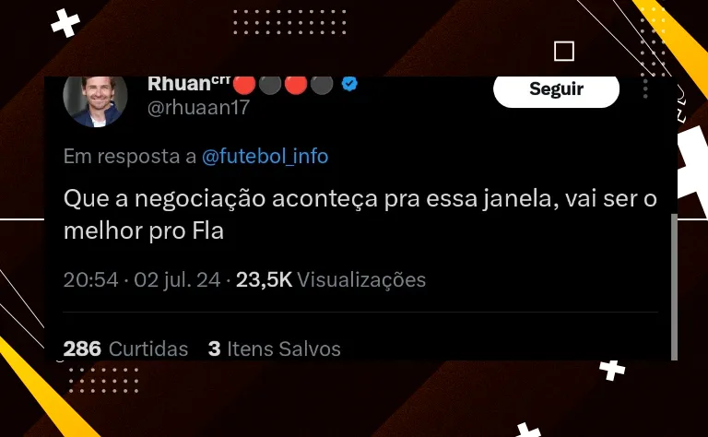Click the first black circle emoji
The height and width of the screenshot is (437, 708).
(x=270, y=85)
